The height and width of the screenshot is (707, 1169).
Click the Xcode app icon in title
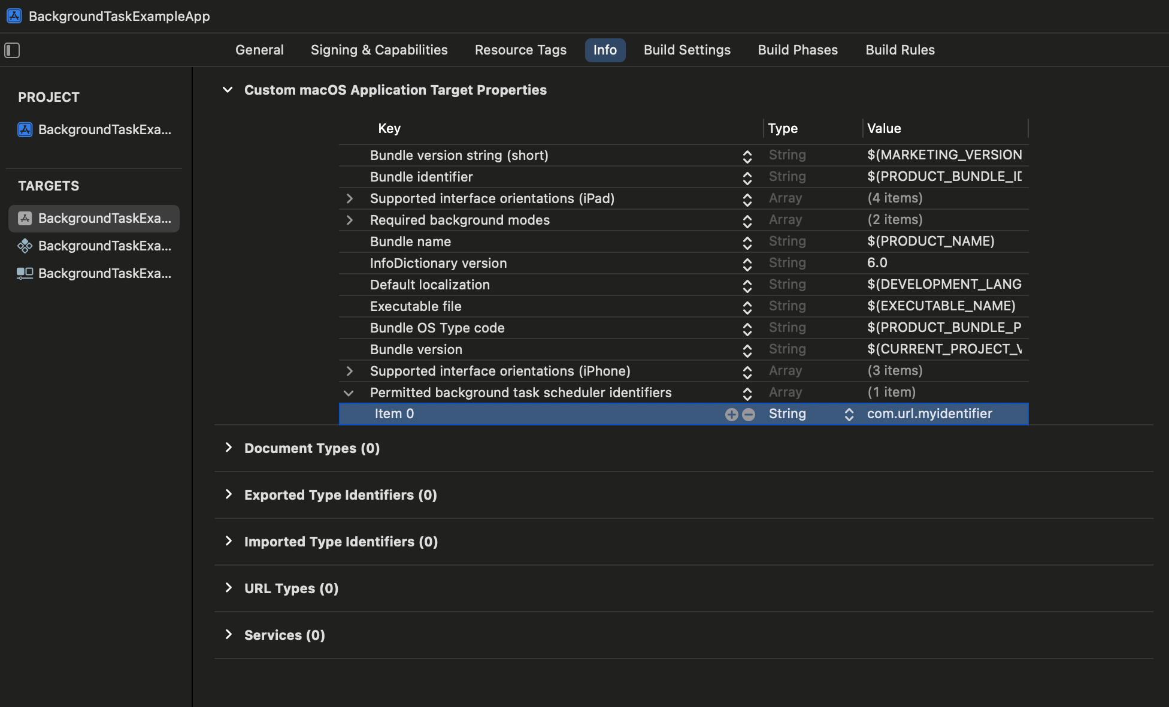coord(14,16)
